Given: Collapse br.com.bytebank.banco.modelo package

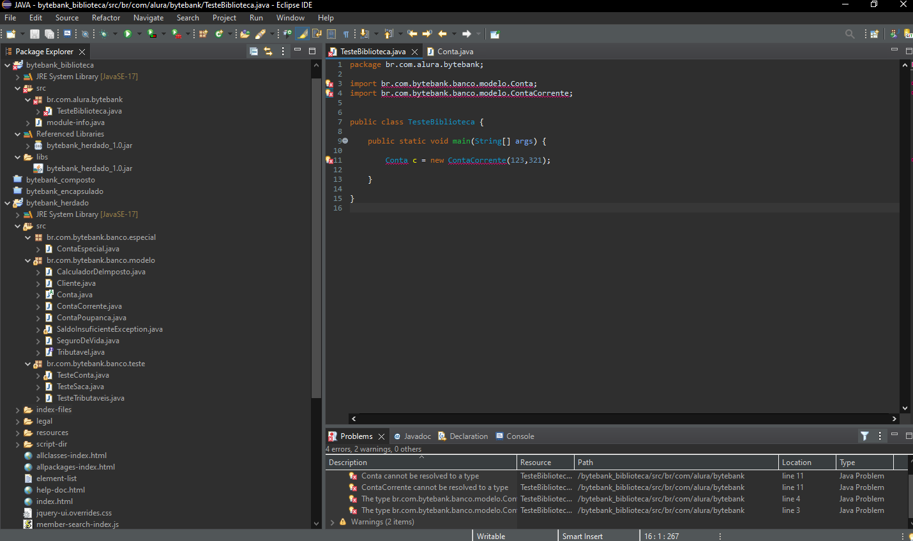Looking at the screenshot, I should click(27, 260).
